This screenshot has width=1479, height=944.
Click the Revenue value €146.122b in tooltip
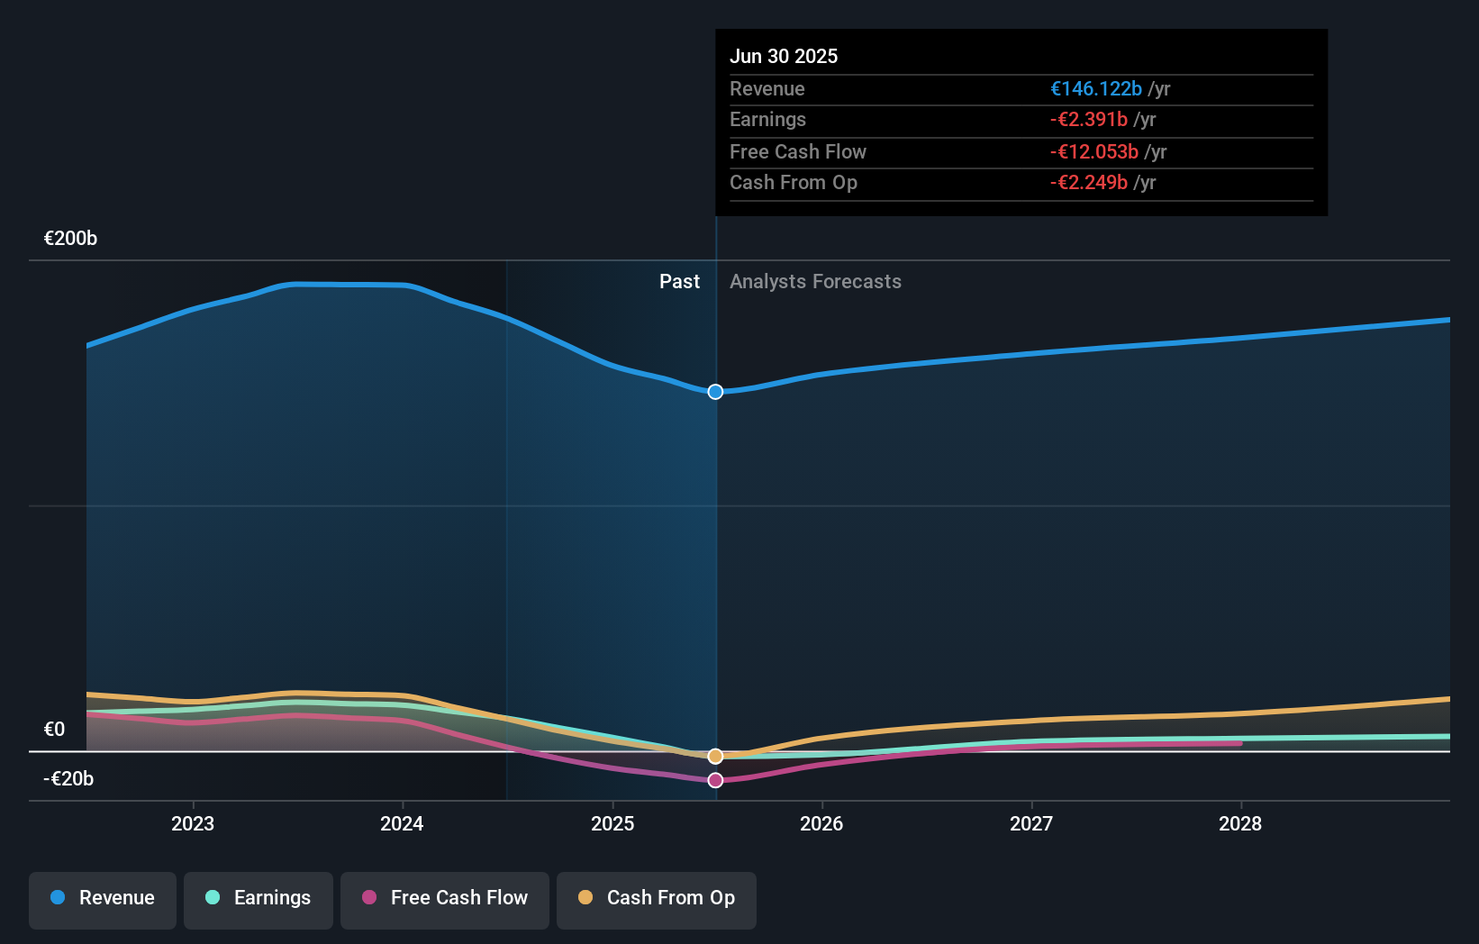[1096, 88]
